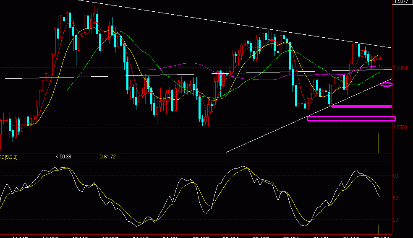
Task: Click the 1.8500 price axis label
Action: 400,127
